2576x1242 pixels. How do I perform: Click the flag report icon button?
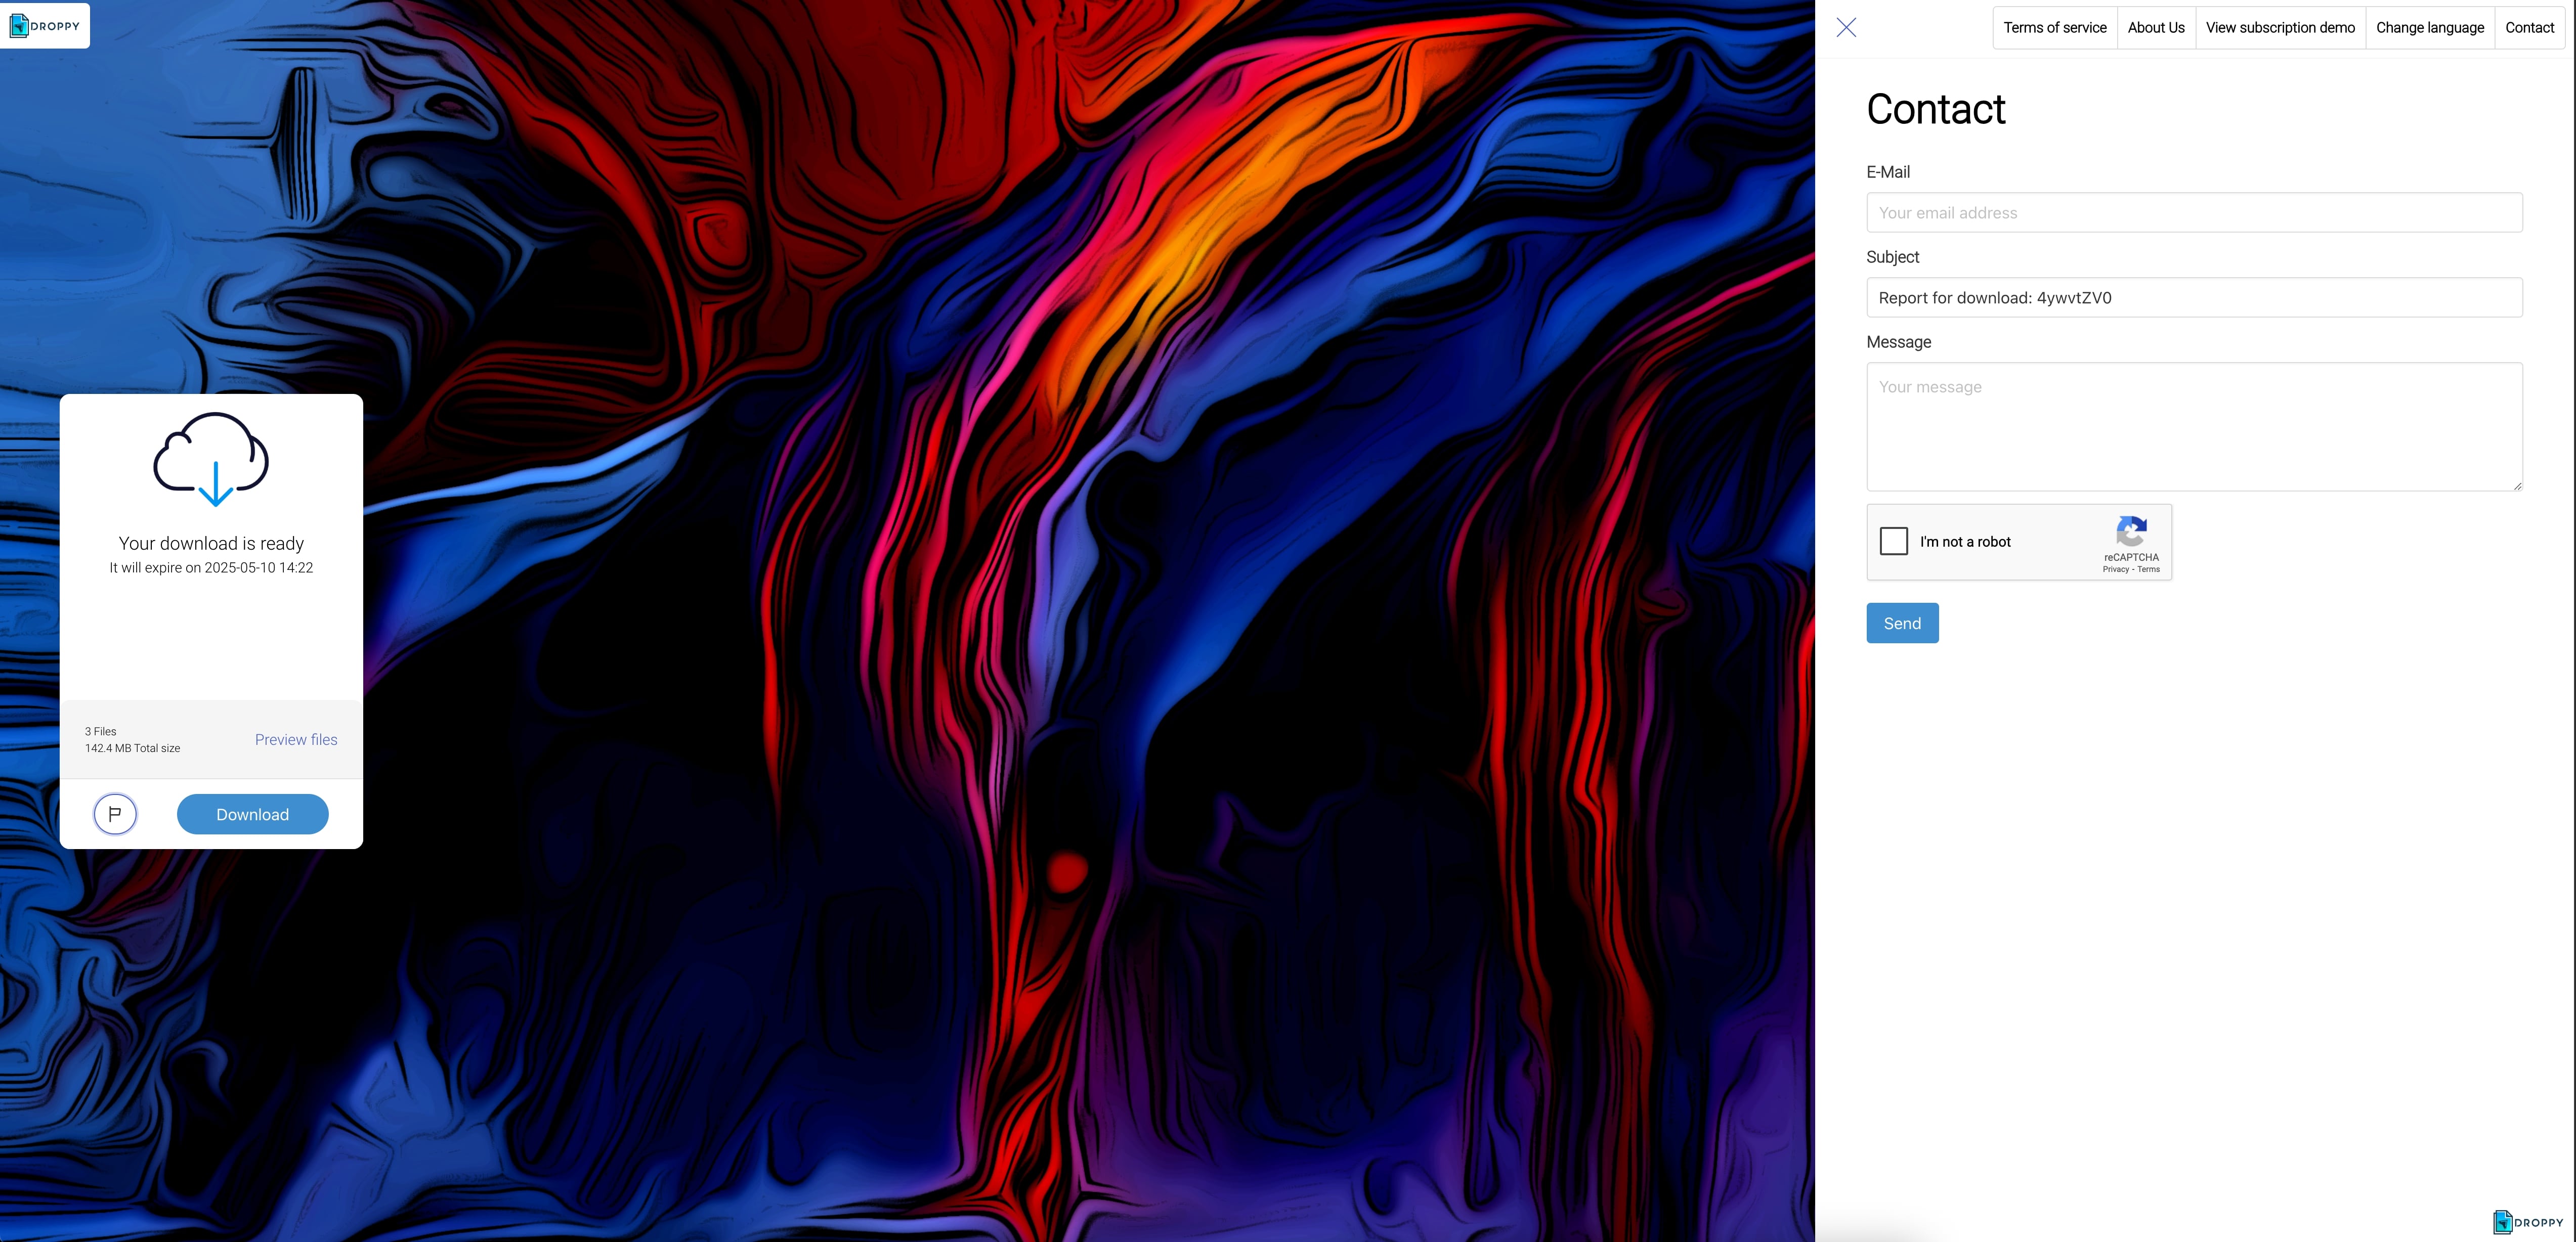coord(115,814)
